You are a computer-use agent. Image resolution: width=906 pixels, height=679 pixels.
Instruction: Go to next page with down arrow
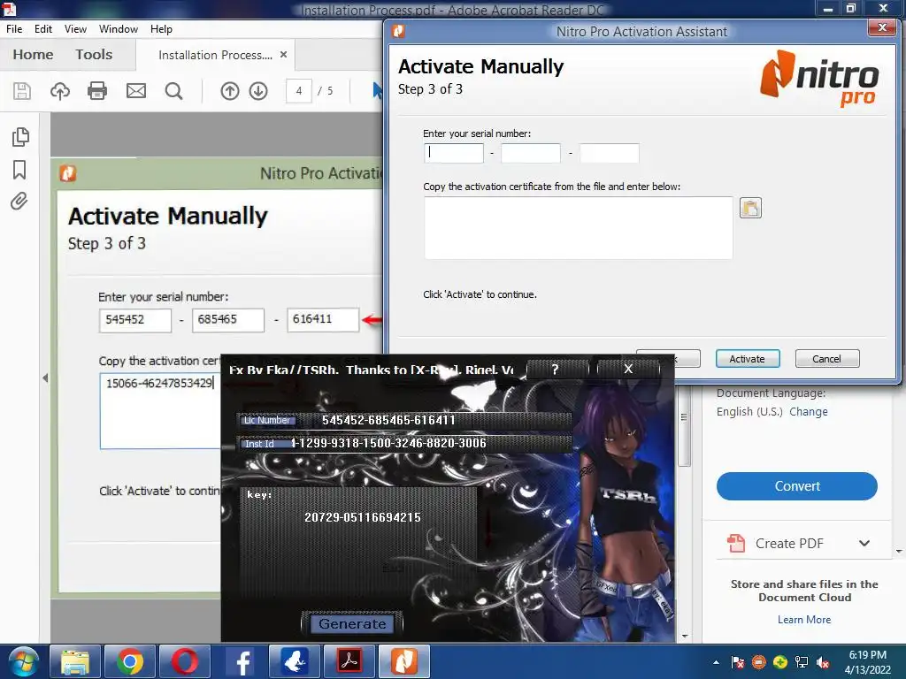point(258,91)
